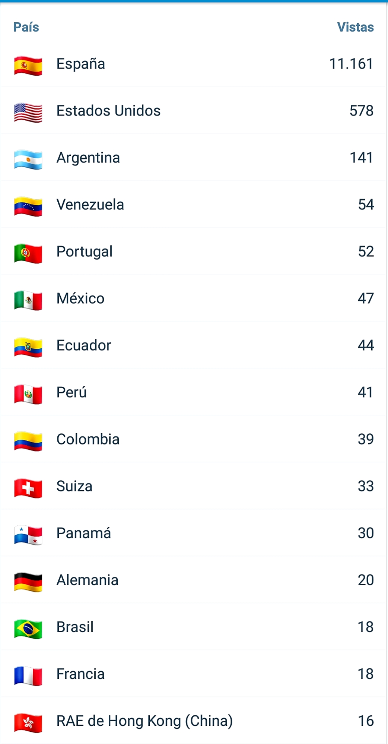
Task: Select the Ecuador country name
Action: click(x=84, y=345)
